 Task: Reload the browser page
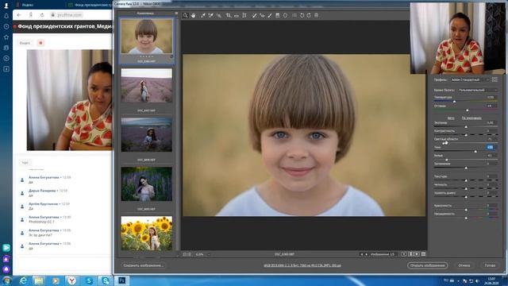42,15
